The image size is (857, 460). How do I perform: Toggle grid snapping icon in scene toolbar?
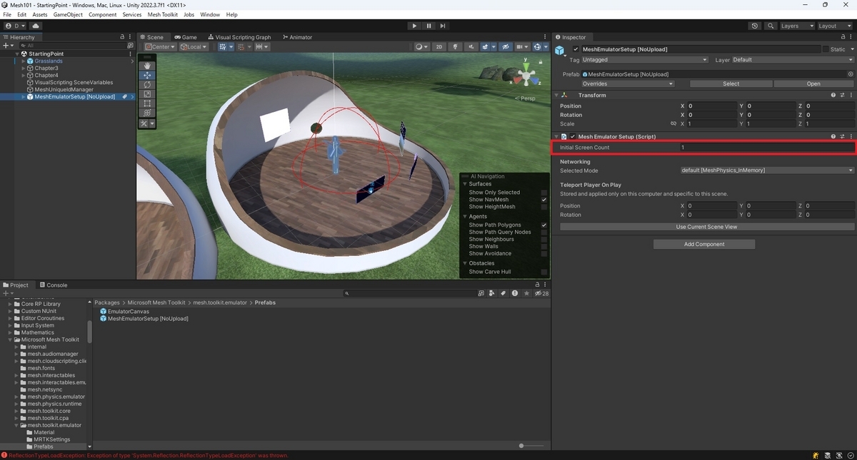(224, 47)
